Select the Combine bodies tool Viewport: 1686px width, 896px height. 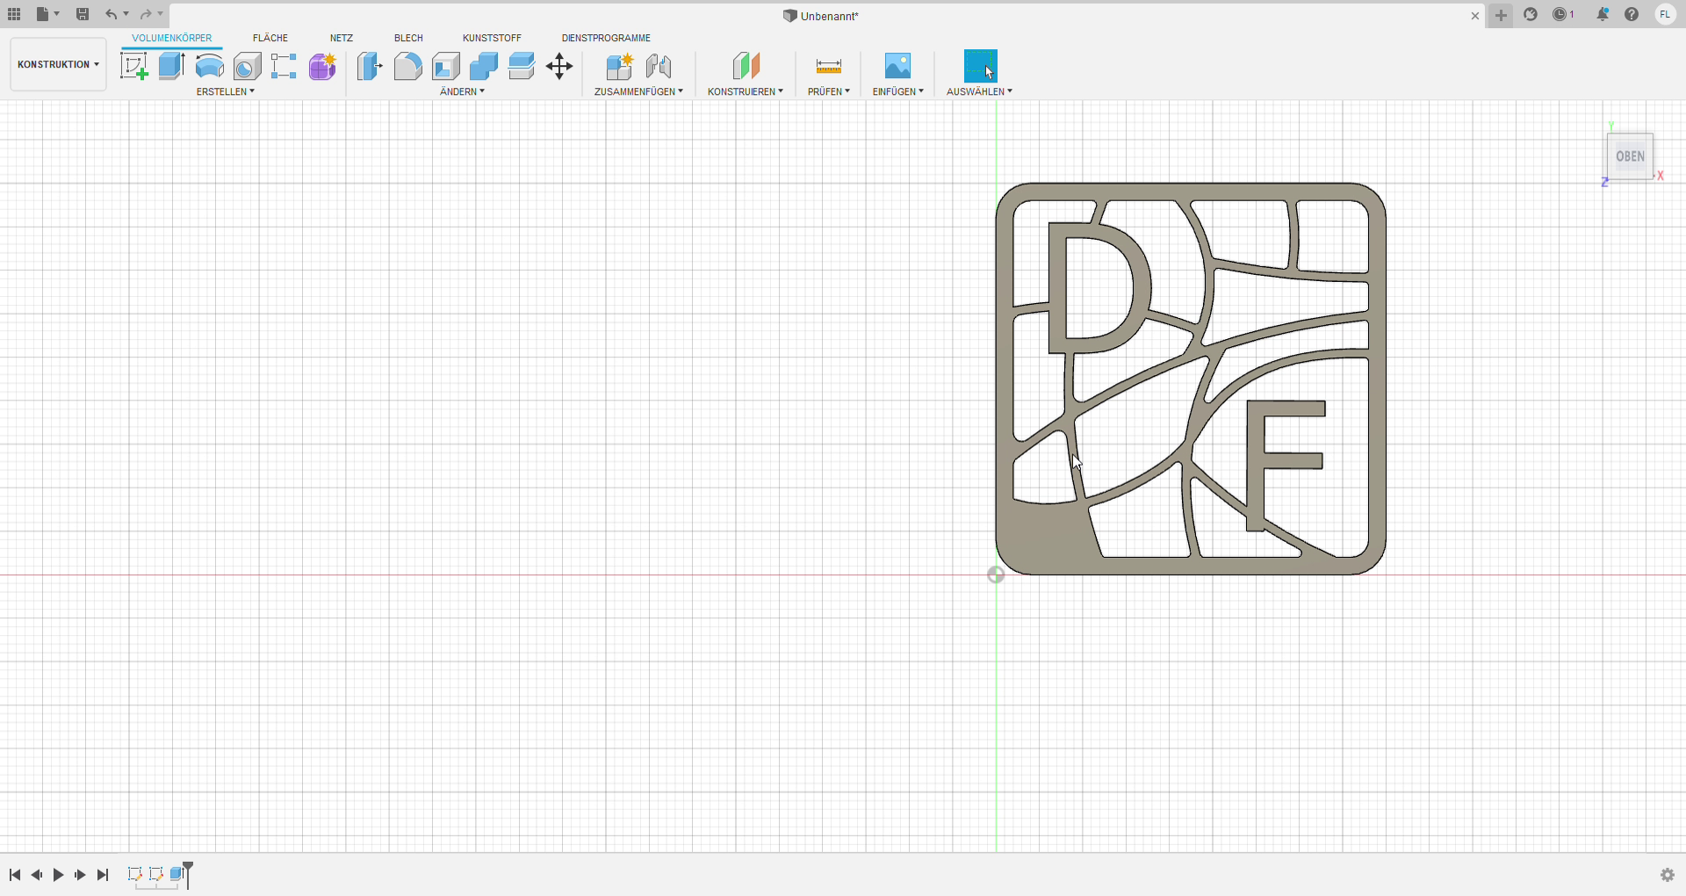(x=484, y=66)
